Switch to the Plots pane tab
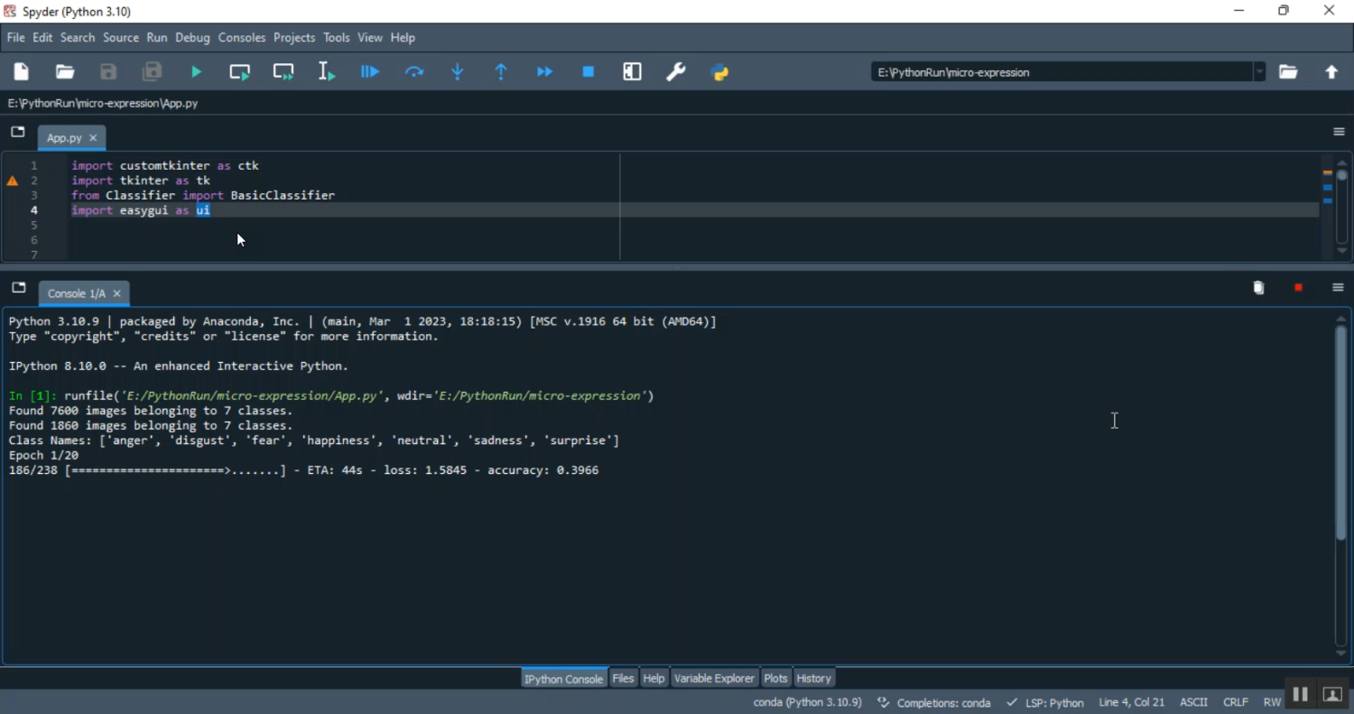The width and height of the screenshot is (1354, 714). (775, 678)
